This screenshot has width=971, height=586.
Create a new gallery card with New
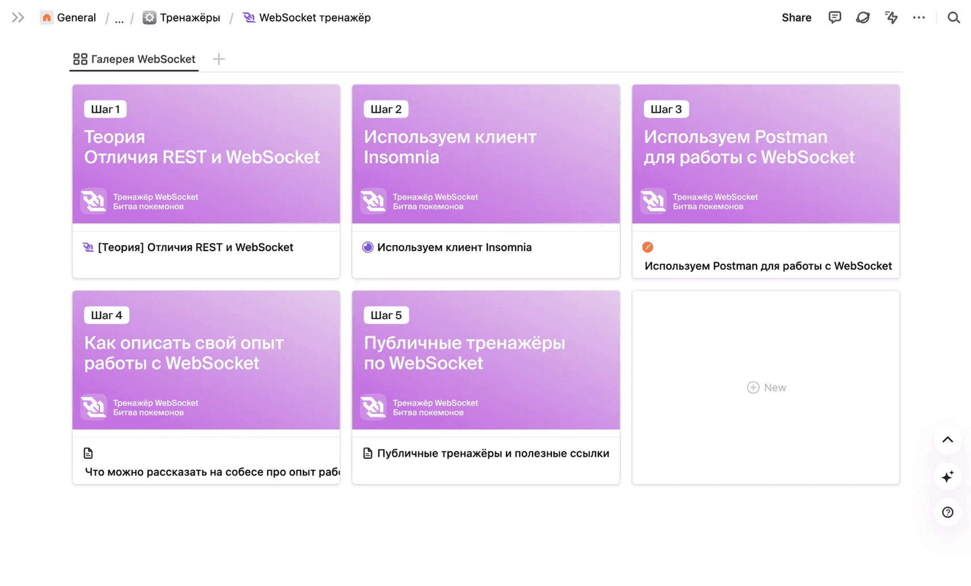pos(766,388)
